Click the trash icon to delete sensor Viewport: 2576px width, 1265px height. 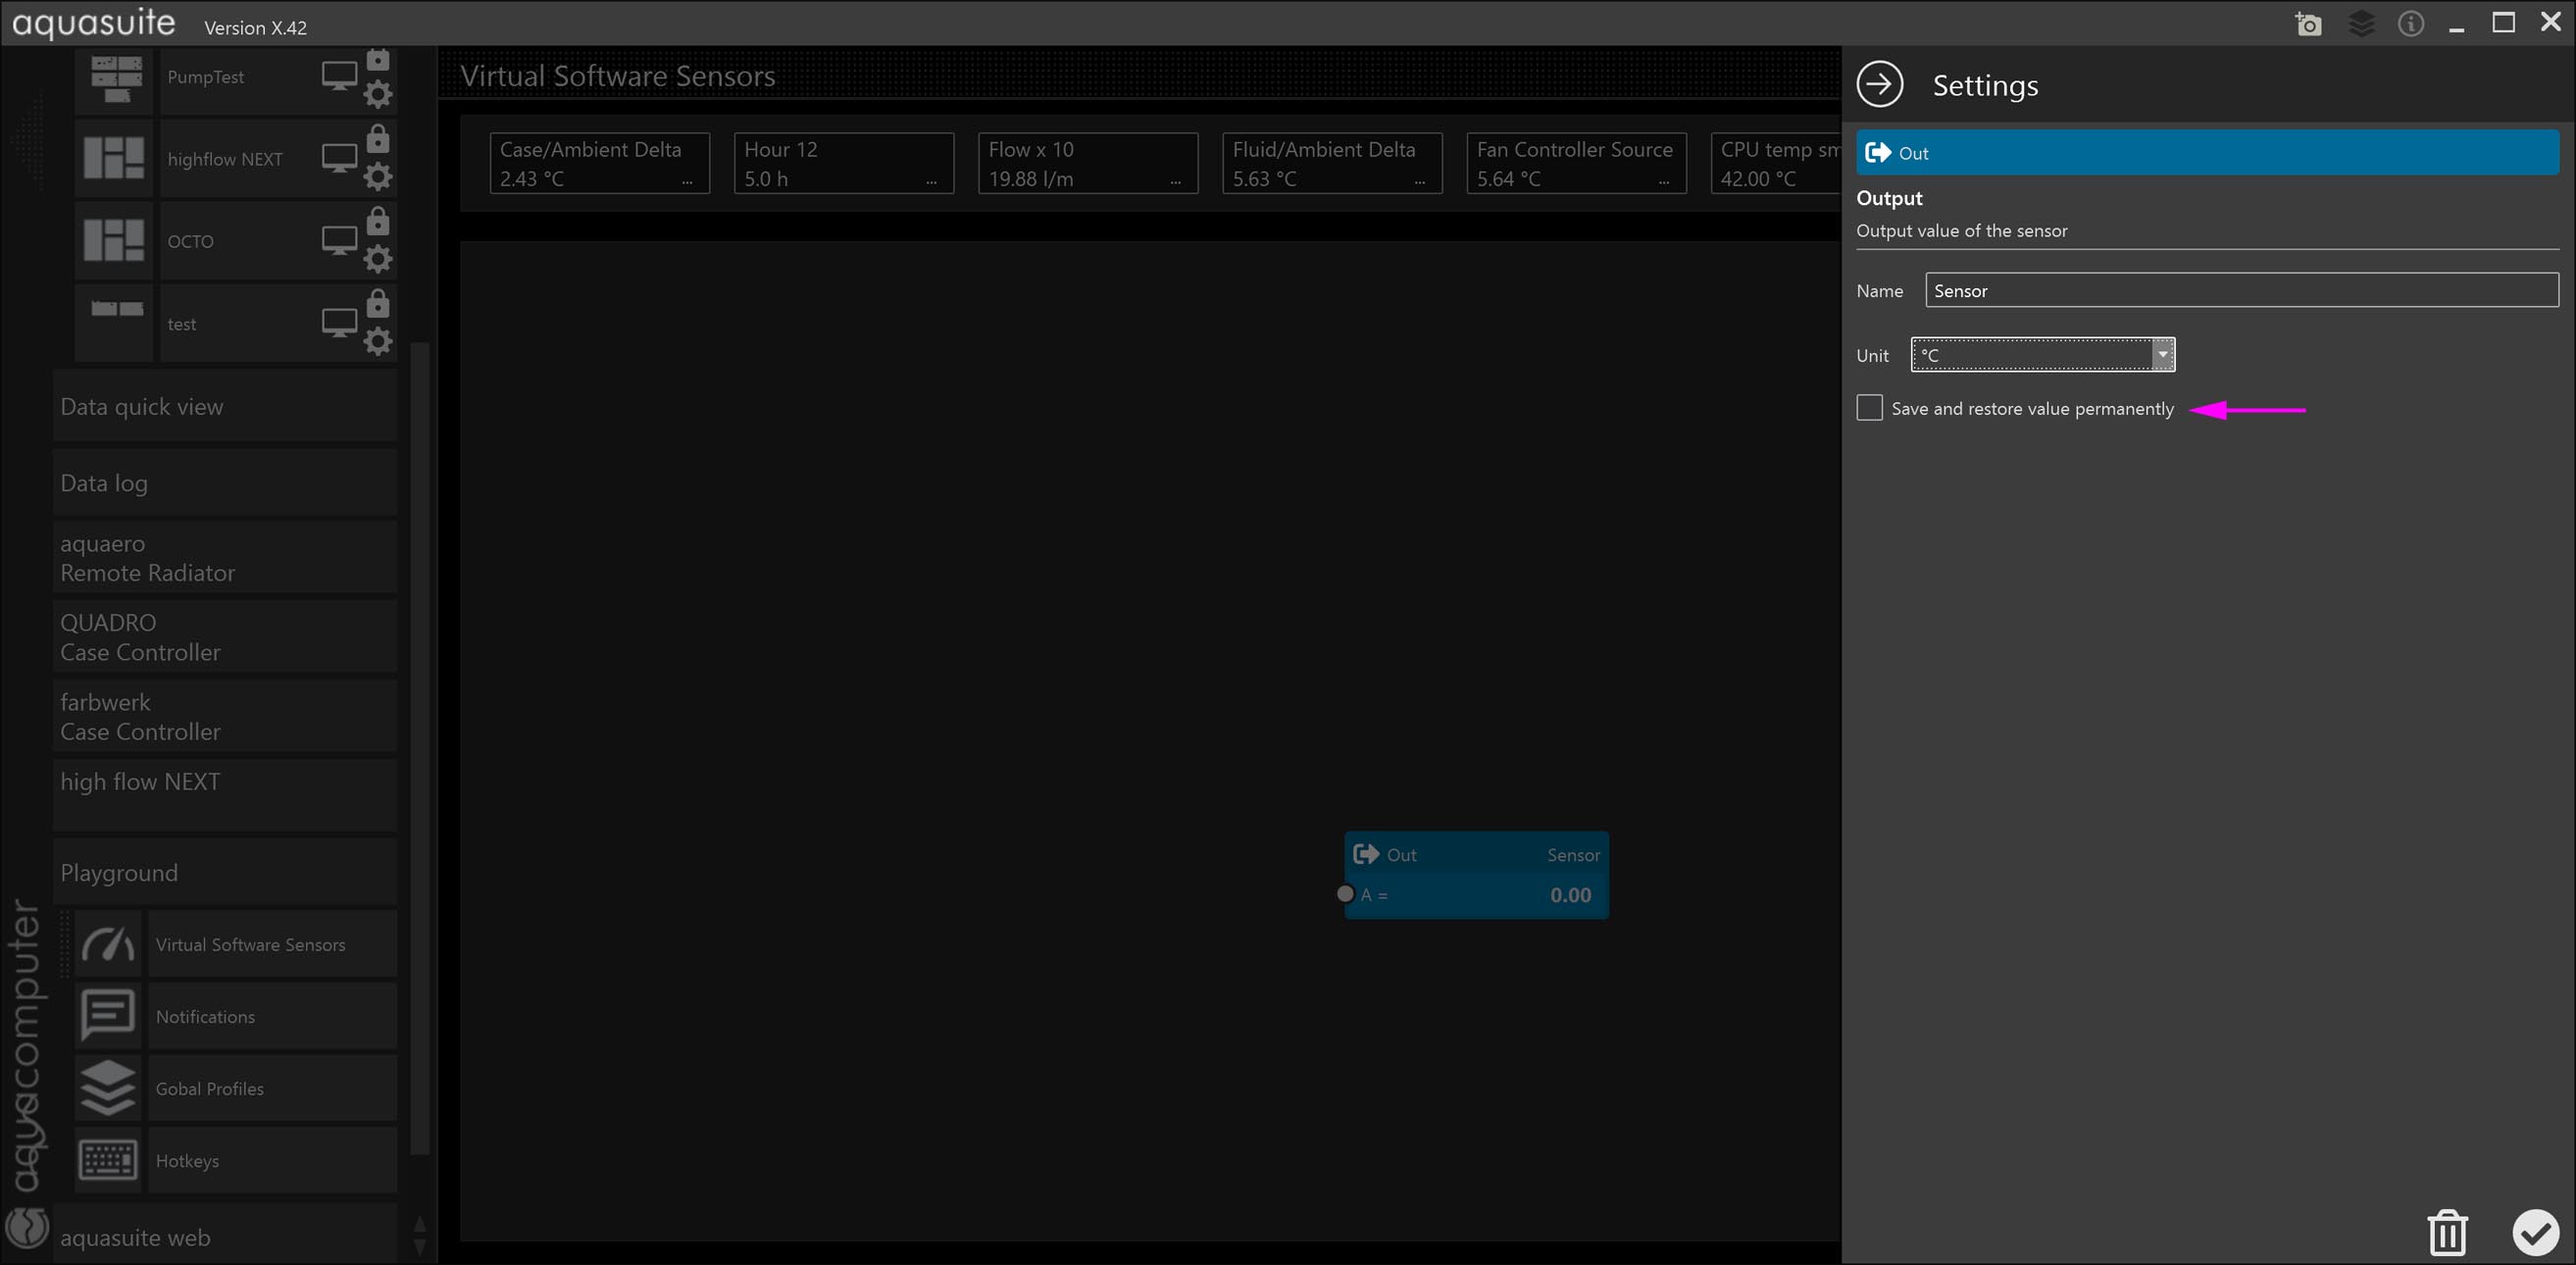point(2447,1232)
